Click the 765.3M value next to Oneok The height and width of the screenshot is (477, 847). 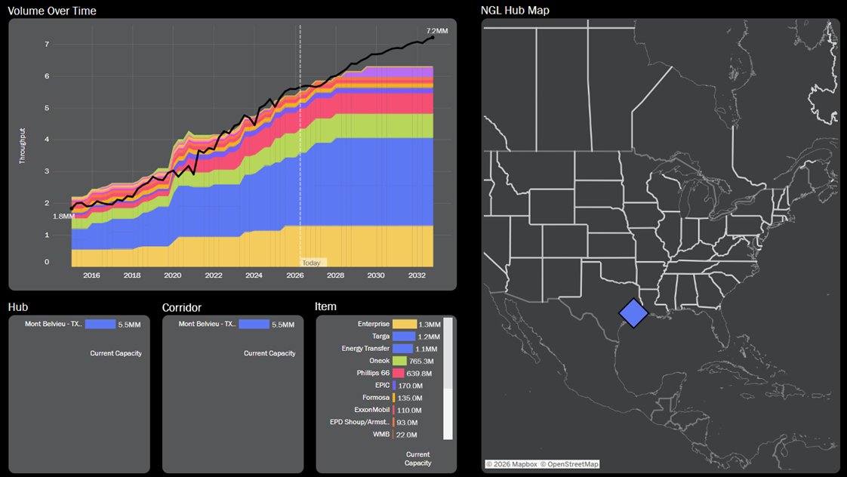421,362
